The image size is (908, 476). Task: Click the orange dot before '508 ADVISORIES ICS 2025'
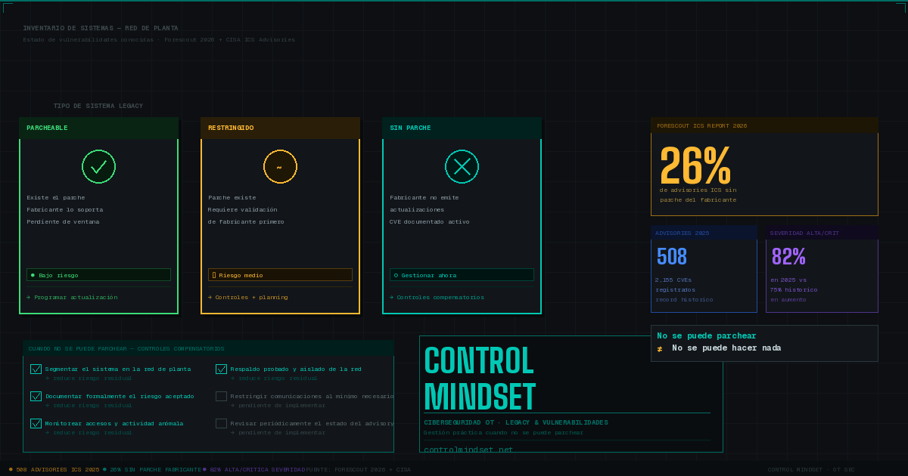coord(11,469)
